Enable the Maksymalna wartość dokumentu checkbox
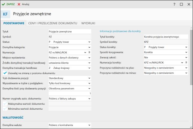 (x=5, y=104)
